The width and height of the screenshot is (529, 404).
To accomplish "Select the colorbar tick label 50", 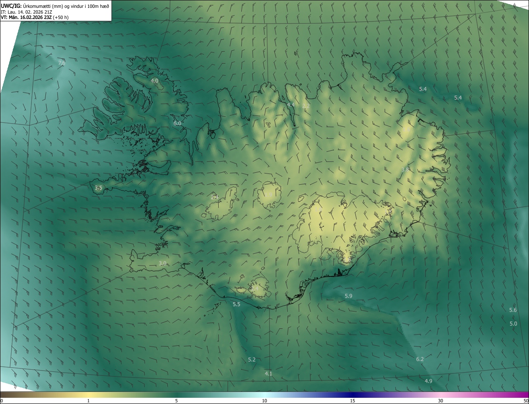I will pyautogui.click(x=526, y=401).
